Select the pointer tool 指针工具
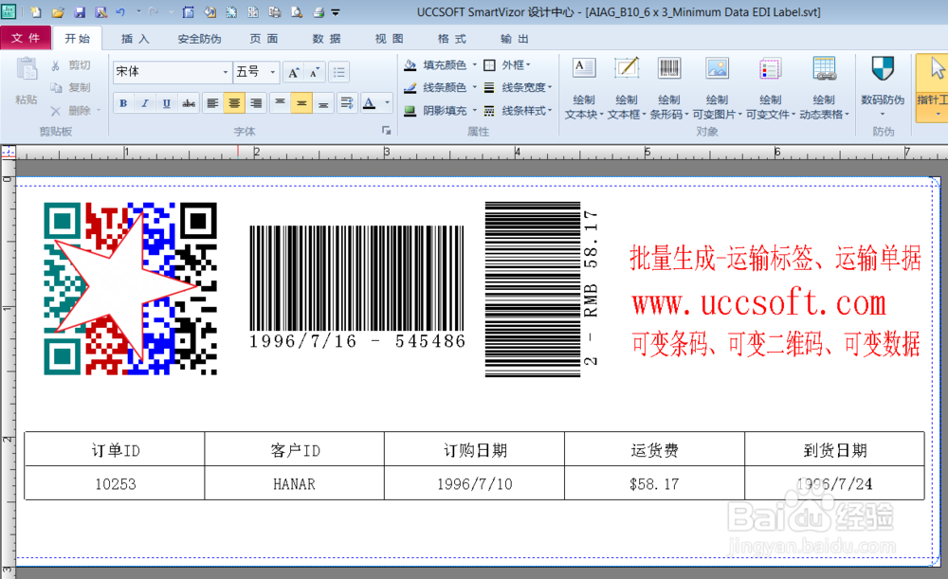This screenshot has height=579, width=948. point(934,88)
